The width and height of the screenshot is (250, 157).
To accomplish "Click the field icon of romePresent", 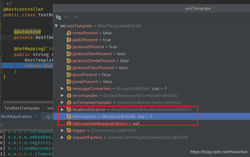I will 69,33.
